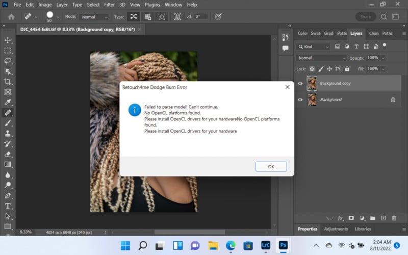Close the Retouch4me error dialog
This screenshot has height=255, width=408.
(x=287, y=87)
